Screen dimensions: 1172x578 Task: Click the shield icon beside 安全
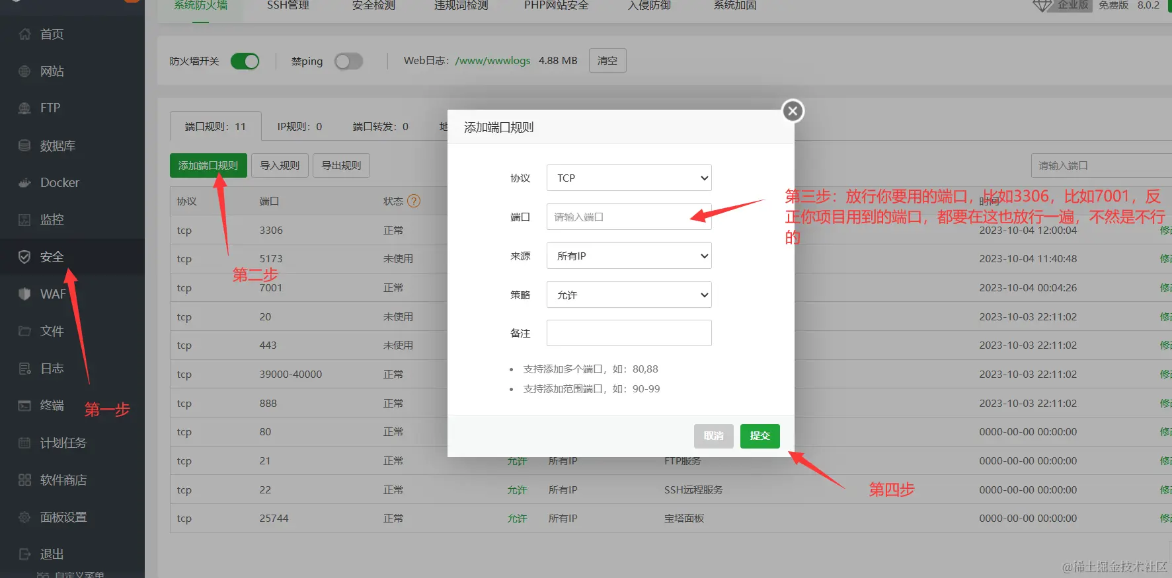click(24, 257)
